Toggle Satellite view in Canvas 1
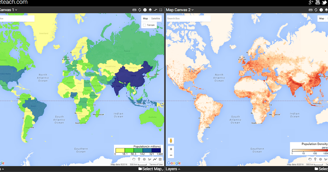The height and width of the screenshot is (172, 328). [156, 18]
